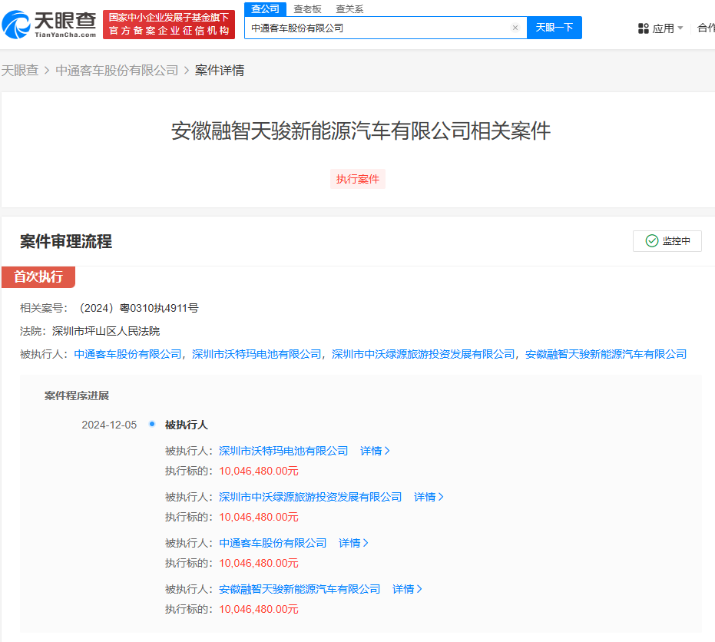Image resolution: width=715 pixels, height=642 pixels.
Task: Click the 2024-12-05 timeline dot marker
Action: click(x=152, y=424)
